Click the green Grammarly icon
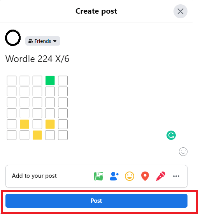This screenshot has height=214, width=205. [x=171, y=135]
